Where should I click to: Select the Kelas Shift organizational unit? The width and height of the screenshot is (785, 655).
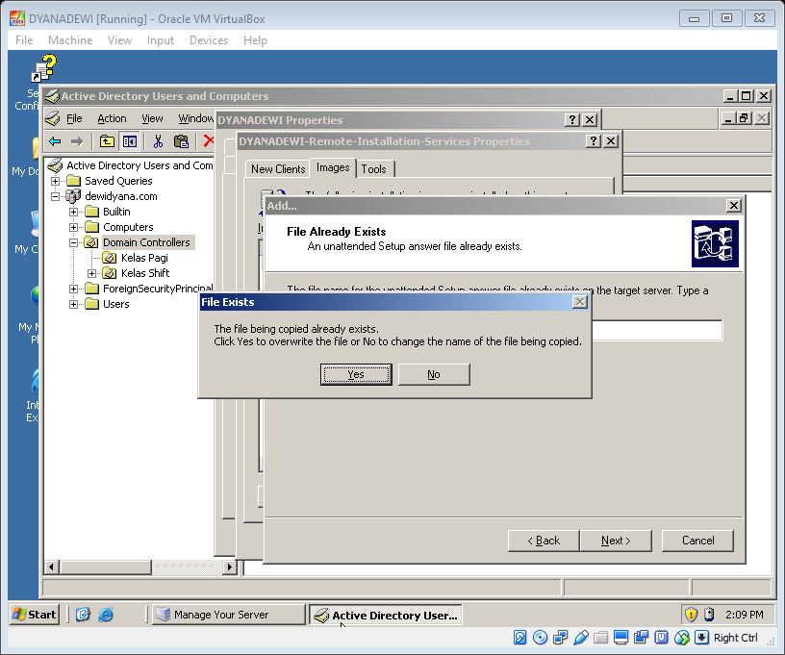coord(145,273)
